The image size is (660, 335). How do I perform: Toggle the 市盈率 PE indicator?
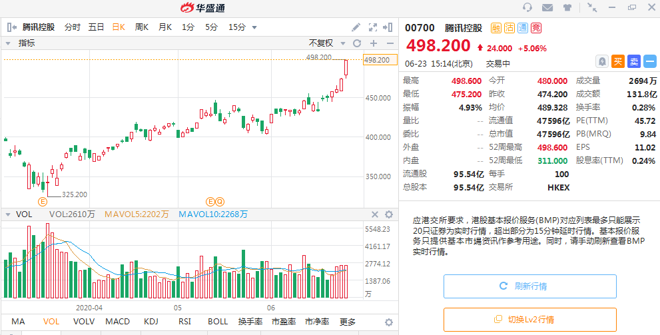click(x=283, y=322)
